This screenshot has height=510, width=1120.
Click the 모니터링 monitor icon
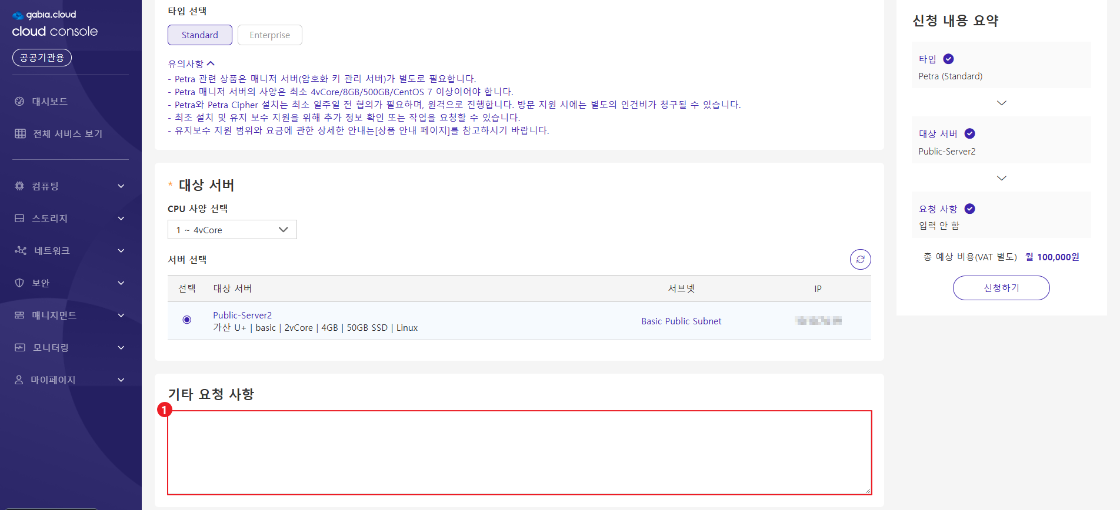click(20, 347)
